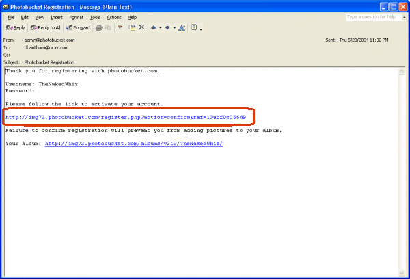Print the message with the printer icon

[x=99, y=27]
